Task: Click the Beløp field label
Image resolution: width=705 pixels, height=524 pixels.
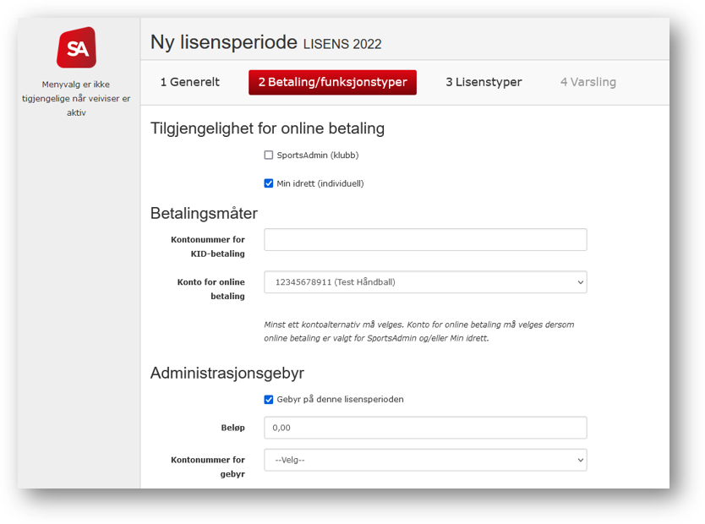Action: pyautogui.click(x=233, y=428)
